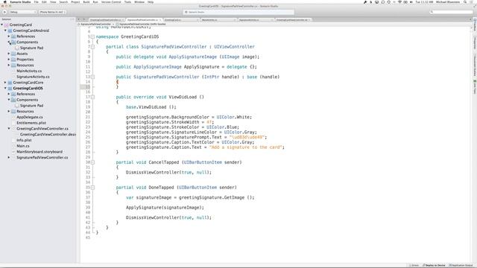477x268 pixels.
Task: Expand References under GreetingCardiOS
Action: click(9, 94)
